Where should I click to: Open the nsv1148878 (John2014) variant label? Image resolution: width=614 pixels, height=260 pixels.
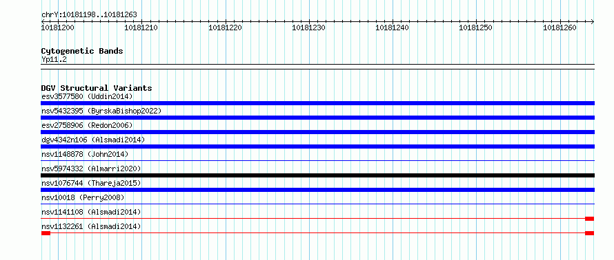(85, 154)
